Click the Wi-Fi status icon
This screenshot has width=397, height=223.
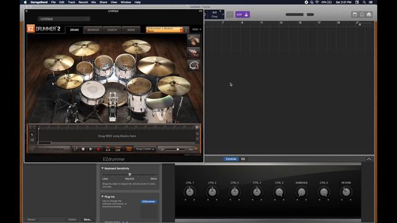click(x=317, y=2)
